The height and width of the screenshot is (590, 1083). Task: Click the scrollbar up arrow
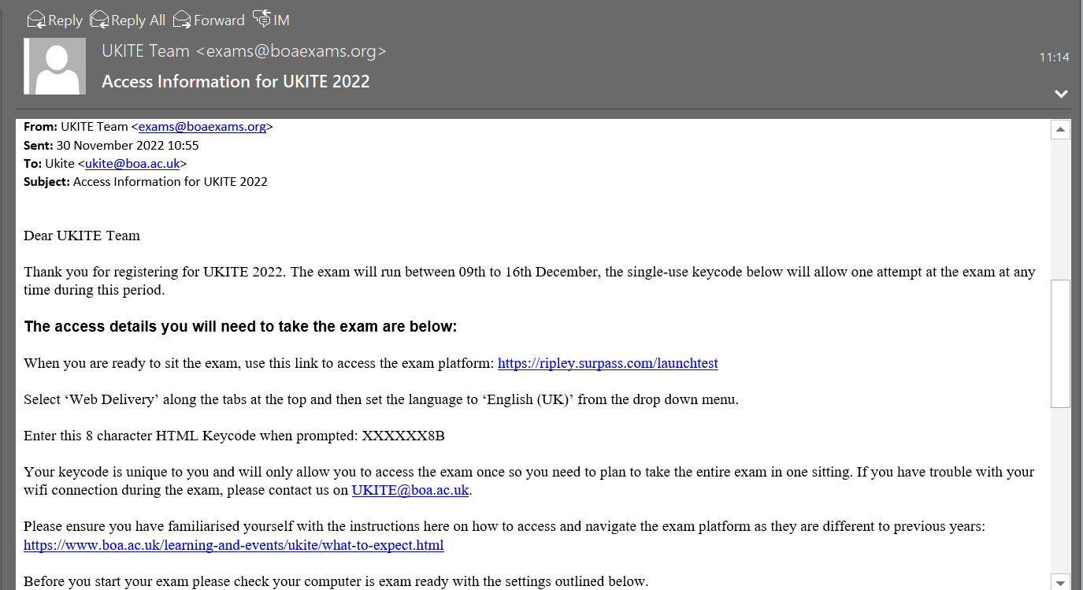[1060, 129]
